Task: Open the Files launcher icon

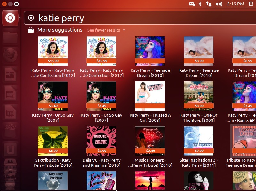Action: coord(10,37)
